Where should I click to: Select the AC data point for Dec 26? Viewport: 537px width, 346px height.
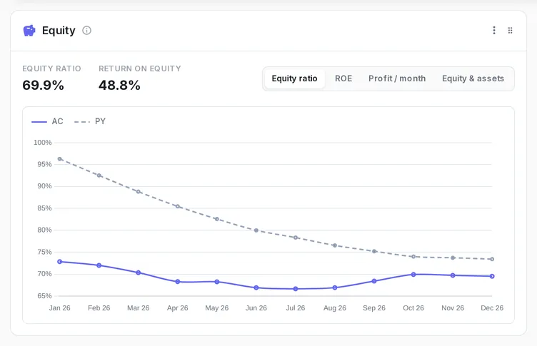(x=492, y=276)
